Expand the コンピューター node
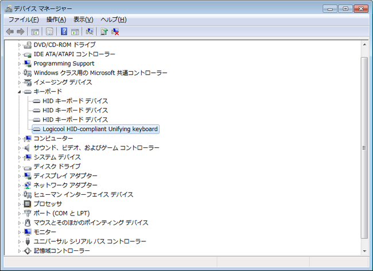 20,139
